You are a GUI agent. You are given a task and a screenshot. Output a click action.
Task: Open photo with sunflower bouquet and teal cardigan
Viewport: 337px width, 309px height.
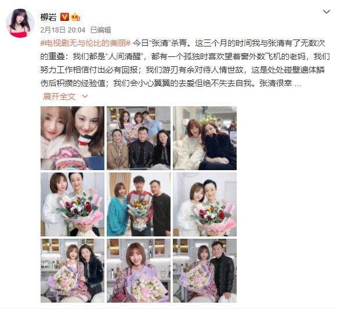tap(139, 204)
